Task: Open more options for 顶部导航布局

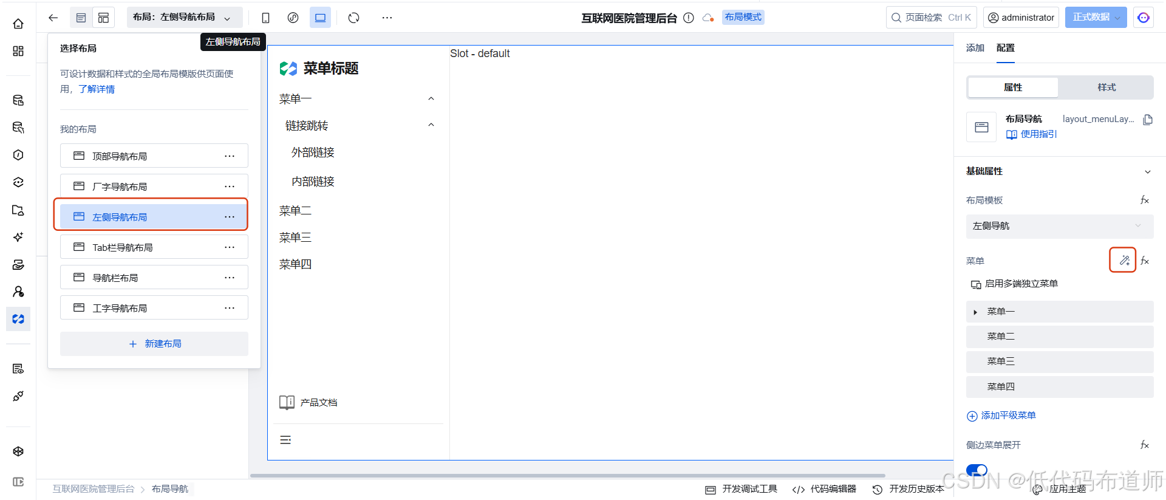Action: tap(230, 156)
